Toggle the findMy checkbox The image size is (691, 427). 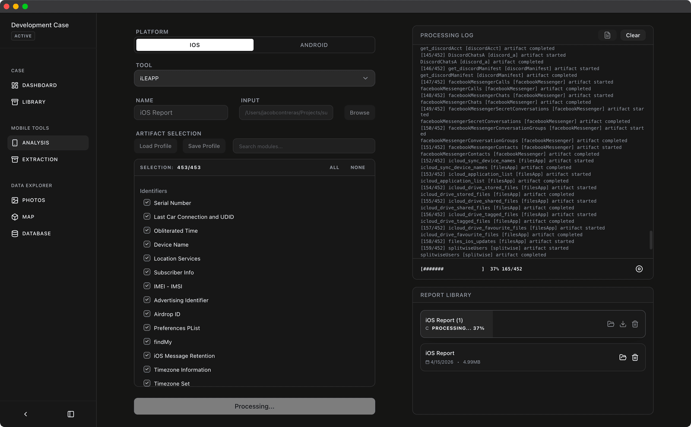[147, 341]
